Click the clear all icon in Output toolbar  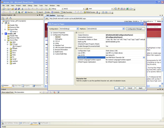(x=54, y=92)
